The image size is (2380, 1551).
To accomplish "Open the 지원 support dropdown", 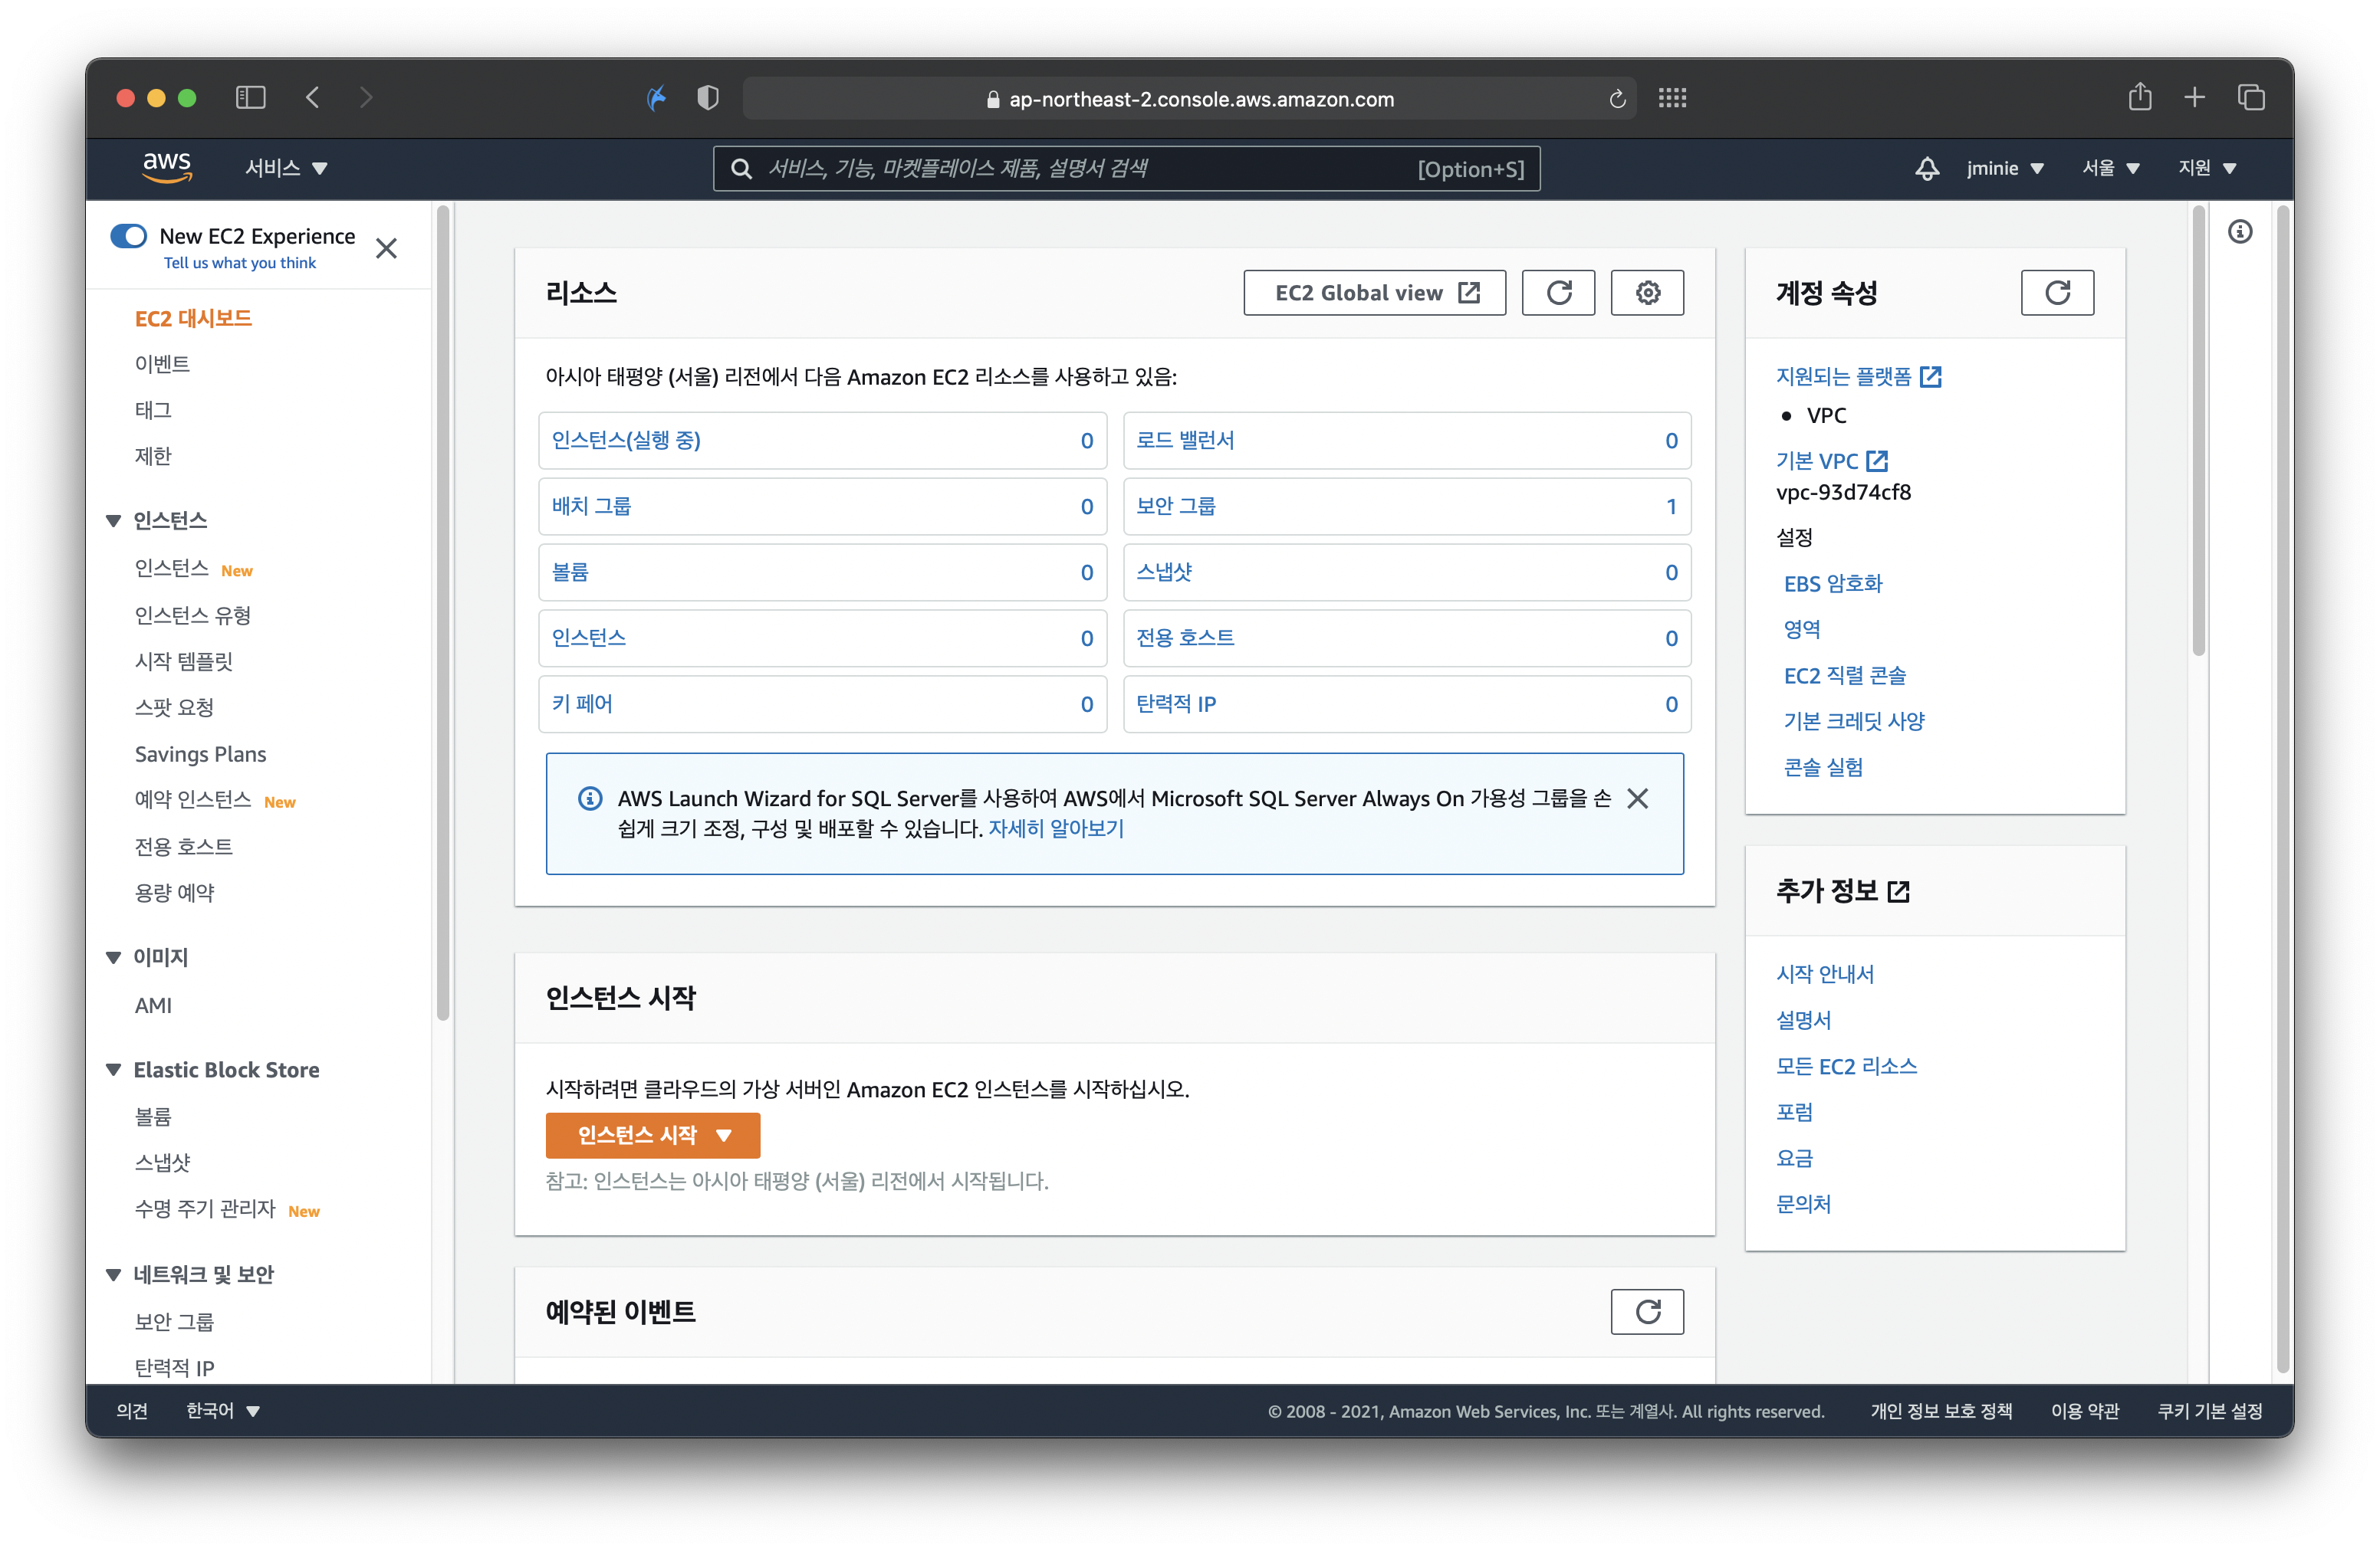I will 2207,168.
